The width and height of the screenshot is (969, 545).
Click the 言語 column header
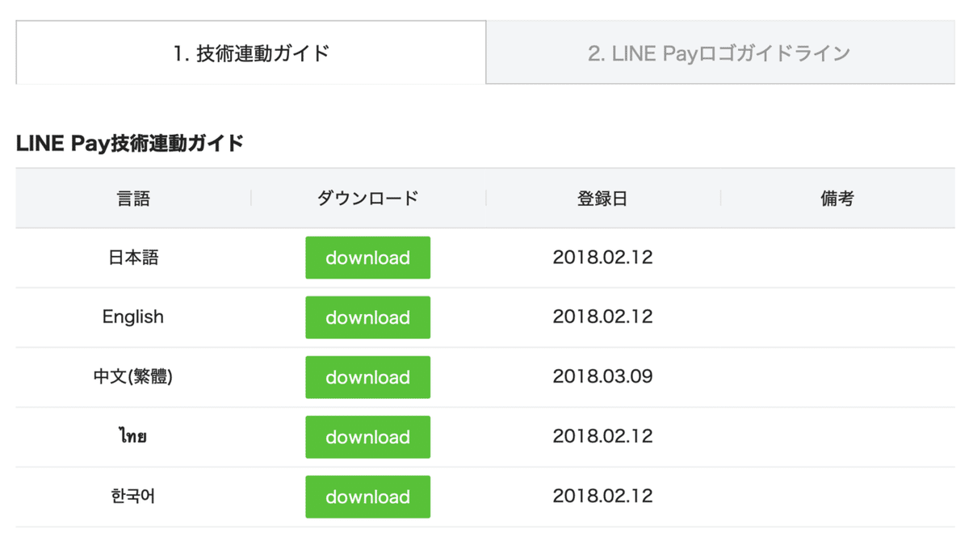133,198
